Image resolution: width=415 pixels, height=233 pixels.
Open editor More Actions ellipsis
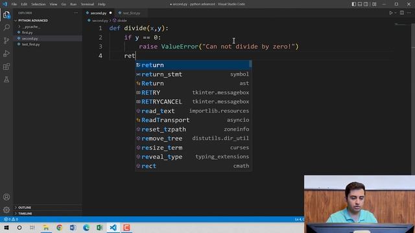409,13
